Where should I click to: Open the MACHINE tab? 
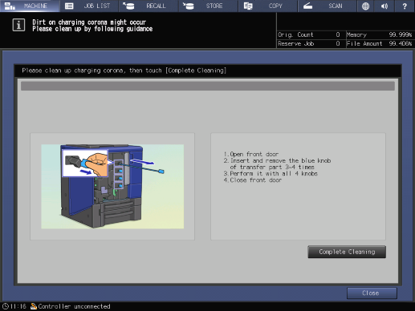click(x=30, y=6)
